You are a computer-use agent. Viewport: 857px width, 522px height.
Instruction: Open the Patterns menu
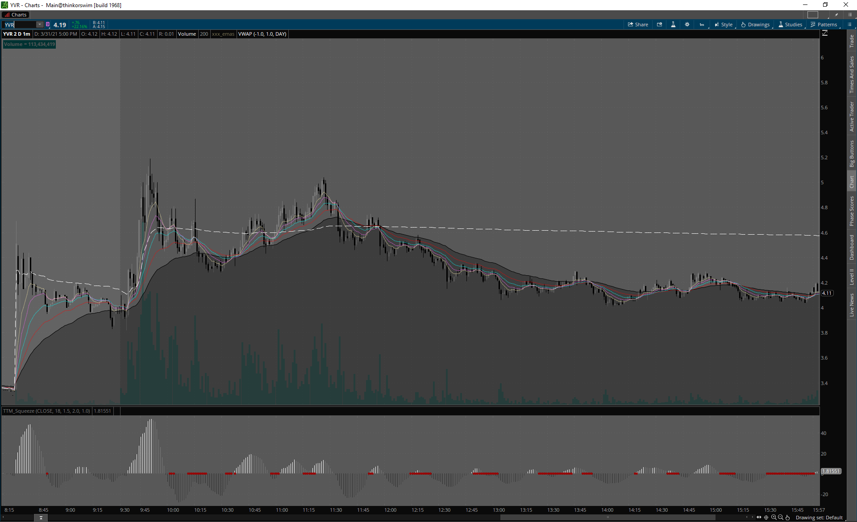pyautogui.click(x=824, y=25)
